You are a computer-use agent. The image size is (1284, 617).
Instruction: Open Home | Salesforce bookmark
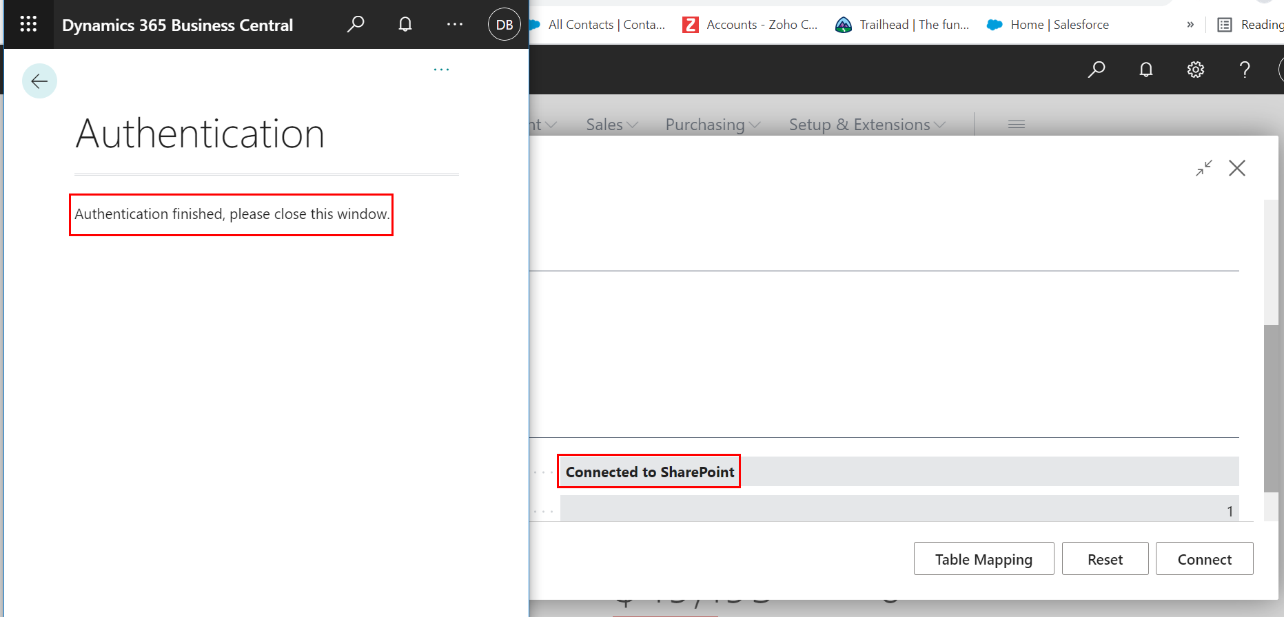pos(1048,25)
